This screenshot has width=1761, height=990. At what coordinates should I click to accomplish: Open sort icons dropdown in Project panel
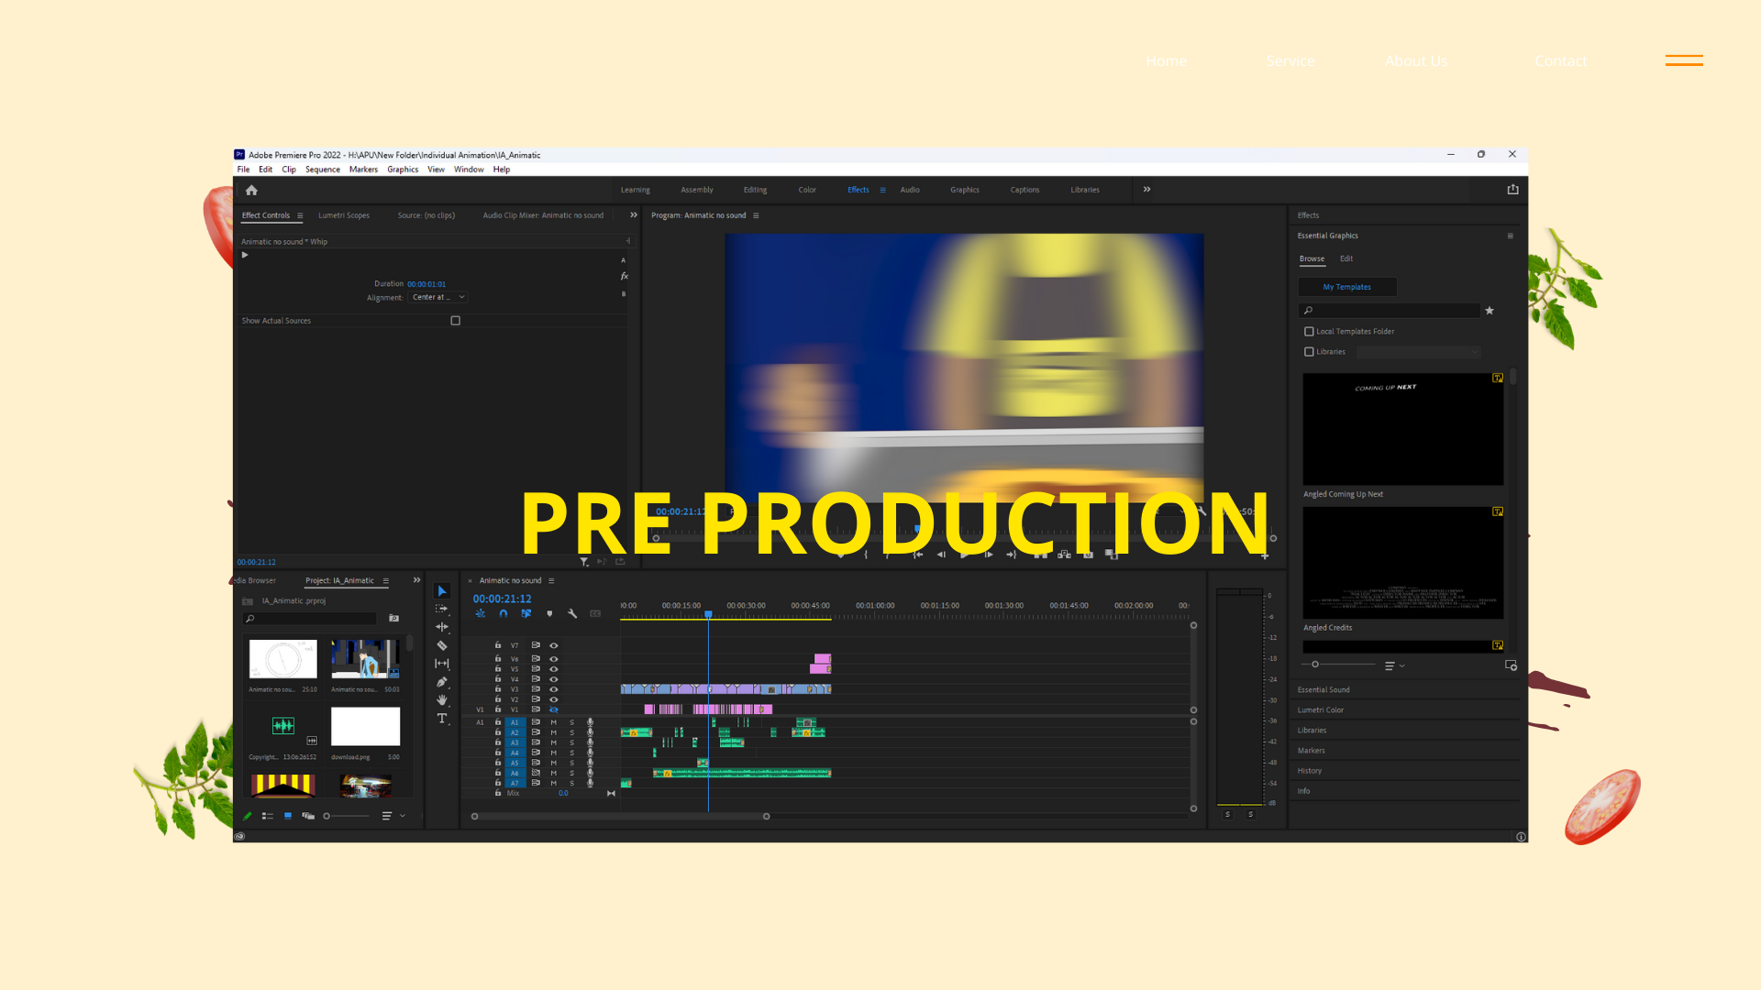click(393, 816)
